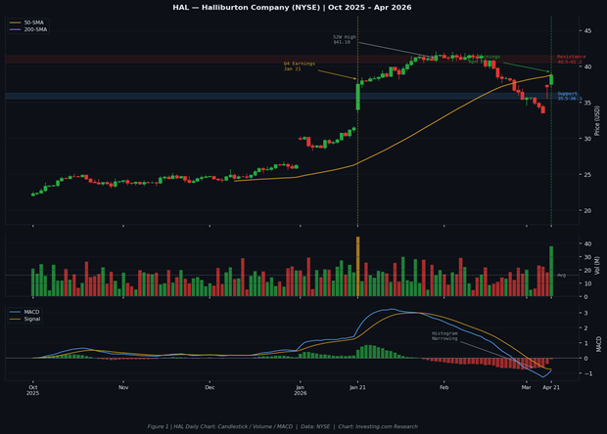Toggle the 200-SMA legend entry
This screenshot has height=434, width=607.
coord(31,28)
